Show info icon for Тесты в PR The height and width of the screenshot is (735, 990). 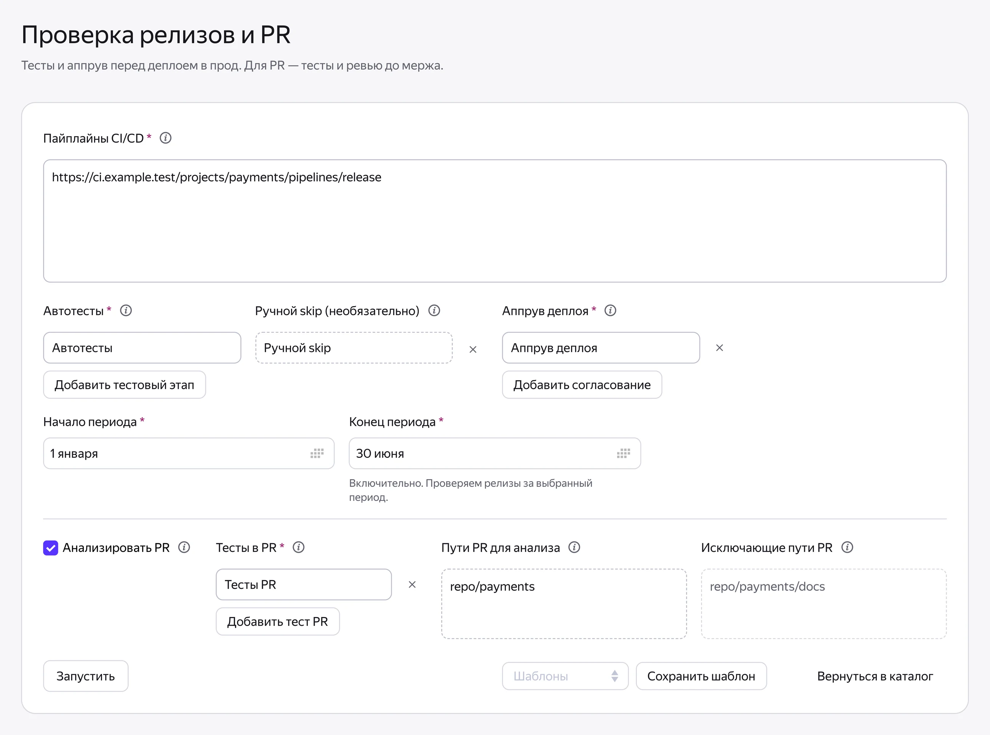click(x=299, y=547)
